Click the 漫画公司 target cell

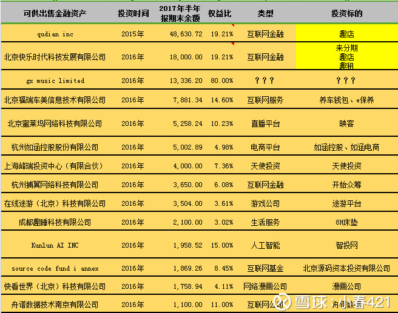pyautogui.click(x=346, y=286)
